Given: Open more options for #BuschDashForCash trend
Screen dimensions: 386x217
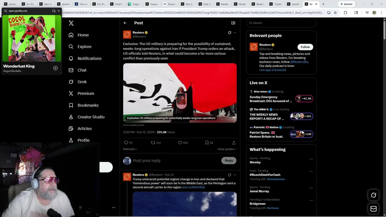Looking at the screenshot, I should click(x=311, y=171).
